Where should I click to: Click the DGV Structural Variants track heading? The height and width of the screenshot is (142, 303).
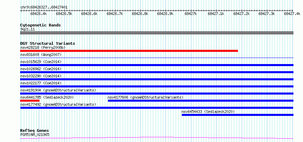coord(48,43)
